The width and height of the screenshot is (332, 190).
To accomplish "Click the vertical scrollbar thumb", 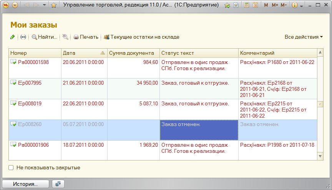I will pos(320,104).
